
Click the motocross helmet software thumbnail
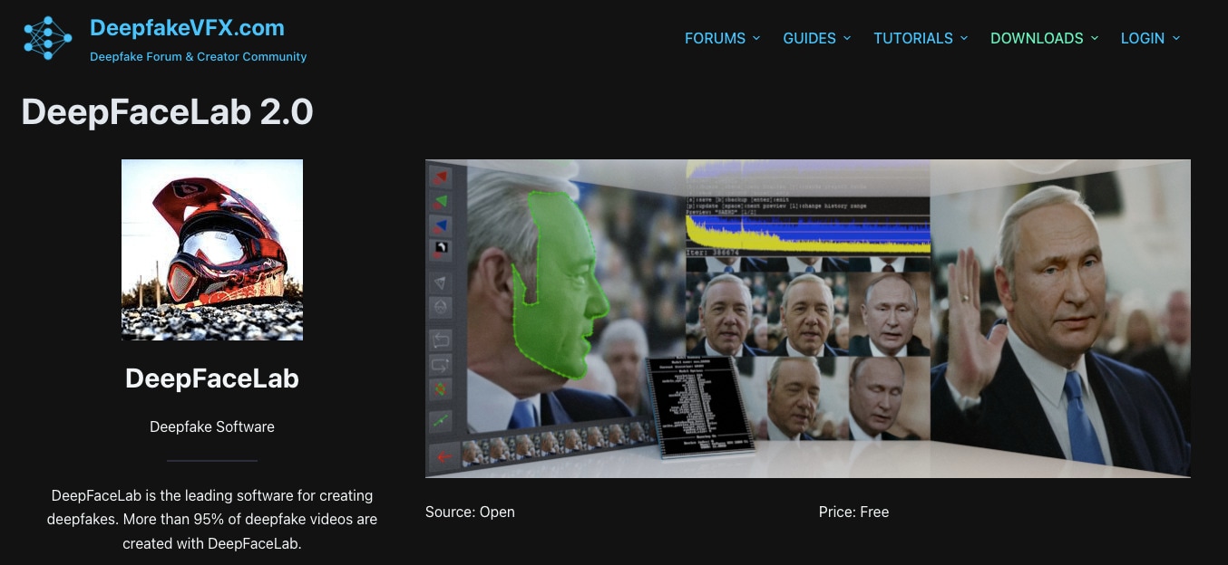[x=212, y=250]
